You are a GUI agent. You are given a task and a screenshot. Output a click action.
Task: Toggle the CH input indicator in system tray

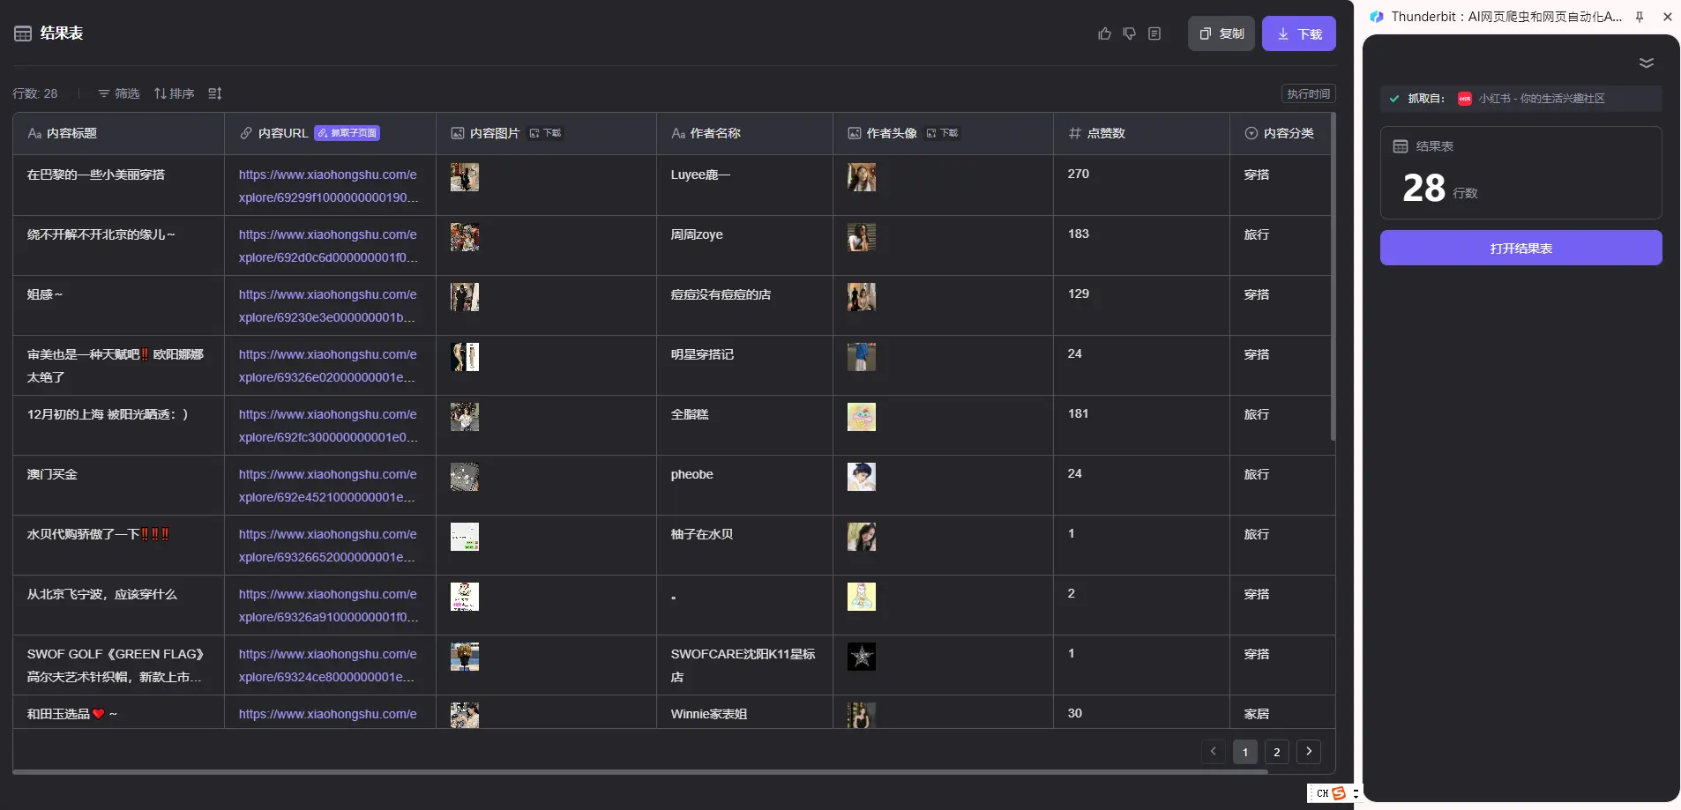tap(1323, 793)
